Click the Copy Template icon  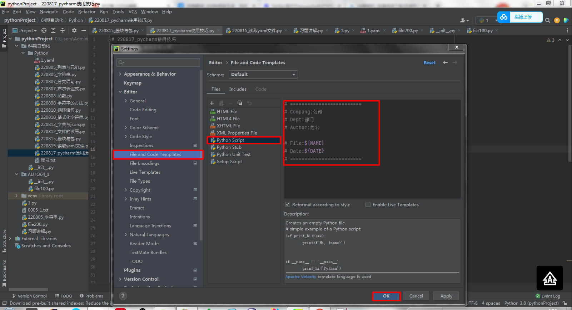coord(240,103)
